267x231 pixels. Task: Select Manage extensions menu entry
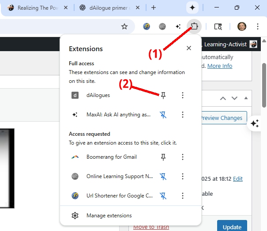109,216
